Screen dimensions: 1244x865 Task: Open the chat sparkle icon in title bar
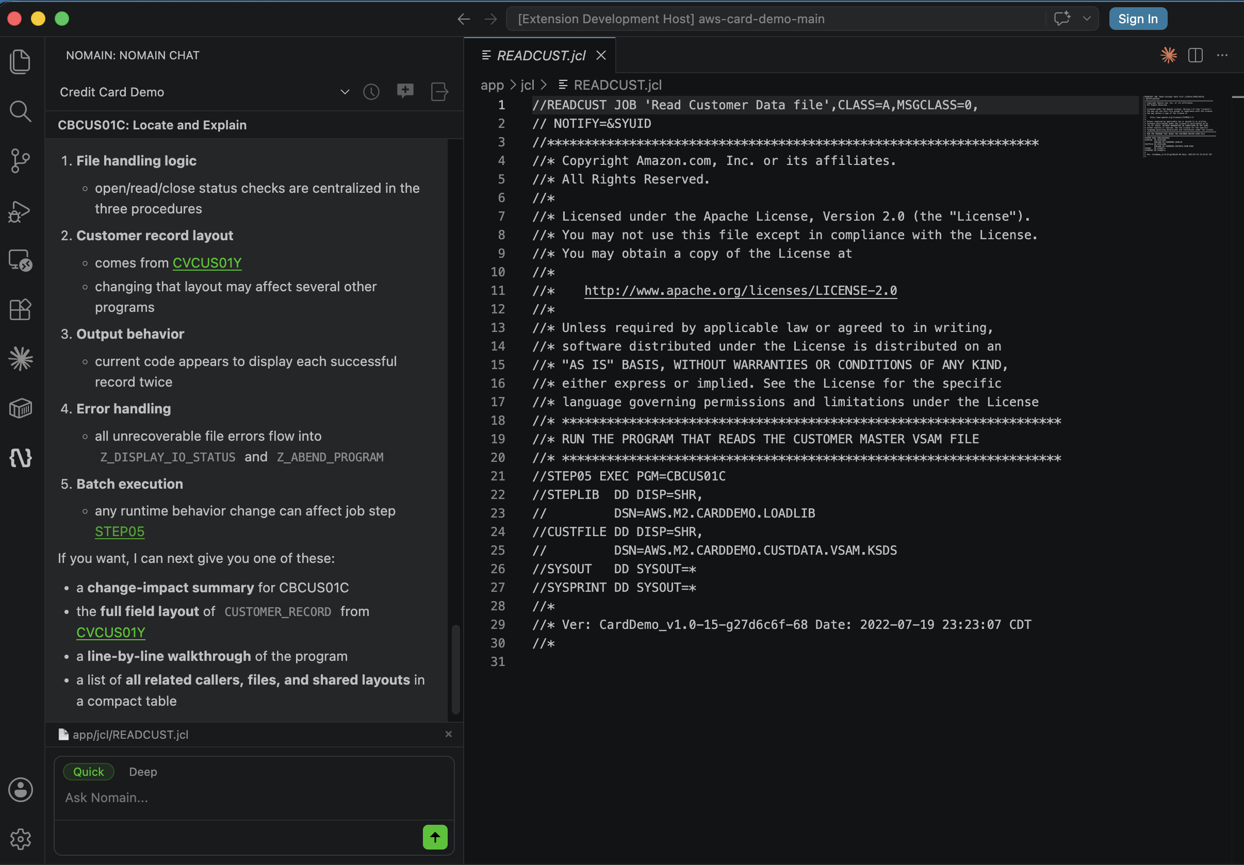tap(1062, 19)
